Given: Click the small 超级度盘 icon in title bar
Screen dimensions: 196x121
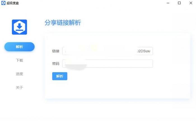Looking at the screenshot, I should (x=3, y=3).
